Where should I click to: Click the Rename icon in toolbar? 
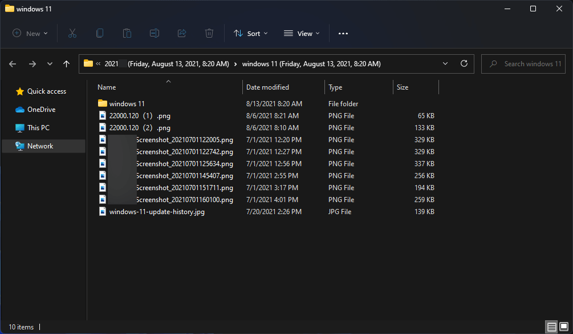(154, 33)
